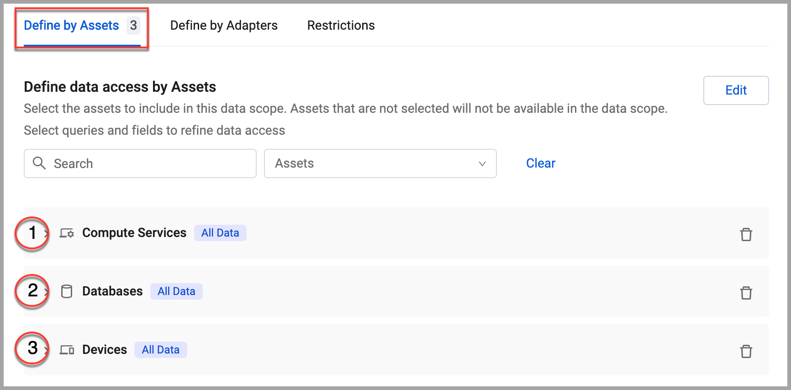Expand the Compute Services row chevron
Screen dimensions: 791x390
(46, 233)
